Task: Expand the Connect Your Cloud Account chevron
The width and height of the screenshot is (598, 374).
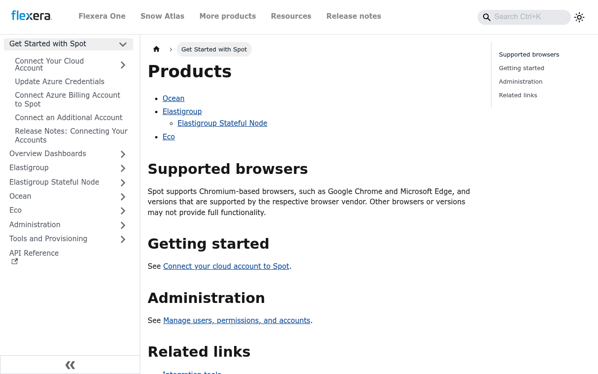Action: coord(123,65)
